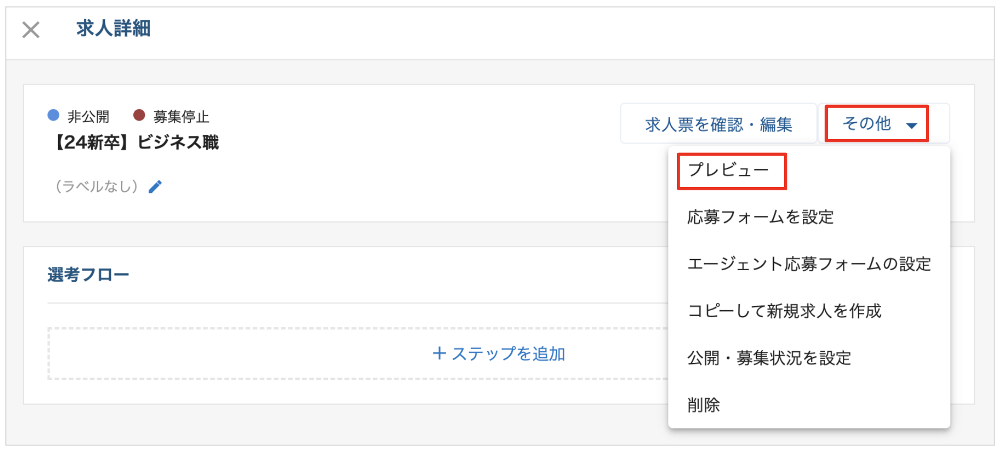
Task: Click the red 募集停止 status dot
Action: pyautogui.click(x=139, y=115)
